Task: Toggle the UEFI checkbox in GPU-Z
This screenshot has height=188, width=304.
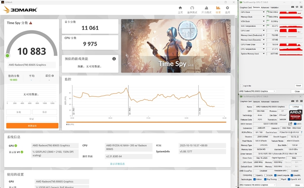Action: point(294,124)
